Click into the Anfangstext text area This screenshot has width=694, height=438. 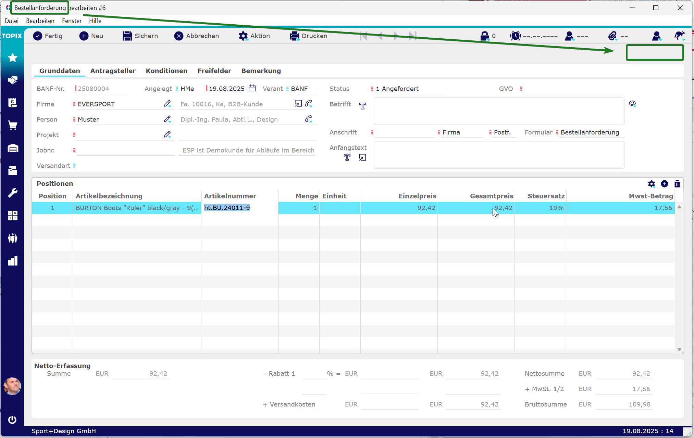499,155
